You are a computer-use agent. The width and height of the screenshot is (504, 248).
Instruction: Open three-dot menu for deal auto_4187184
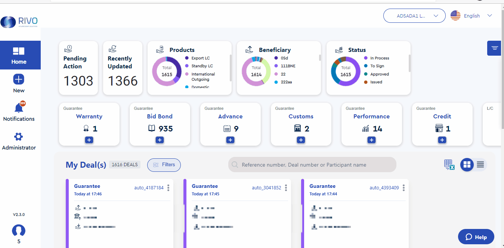tap(168, 188)
